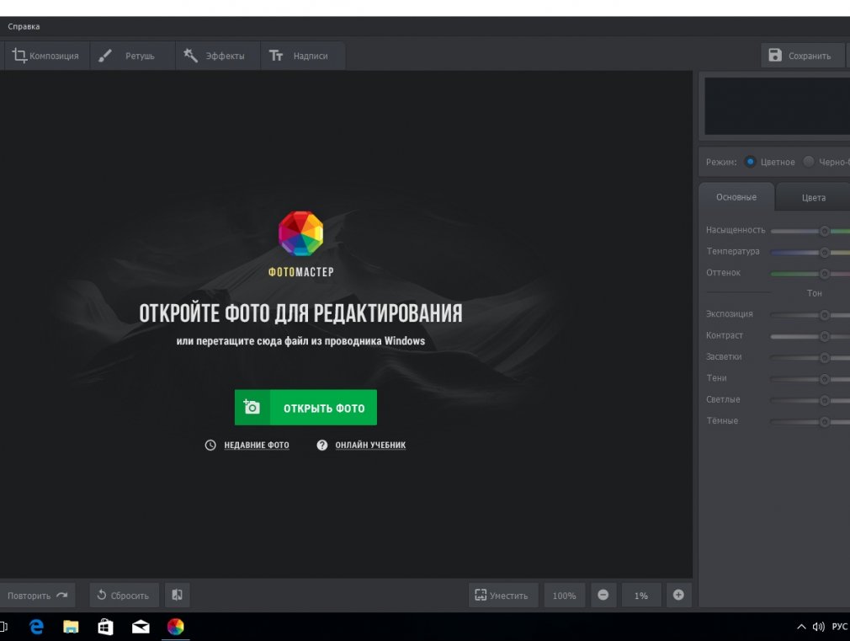Switch to the Цвета settings tab

pos(813,198)
